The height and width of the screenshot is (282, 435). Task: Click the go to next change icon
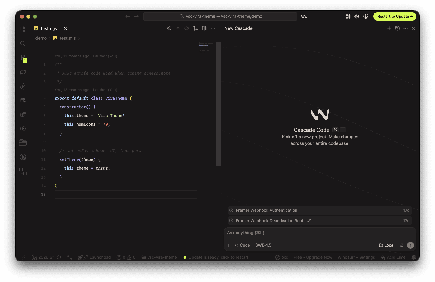pos(187,28)
